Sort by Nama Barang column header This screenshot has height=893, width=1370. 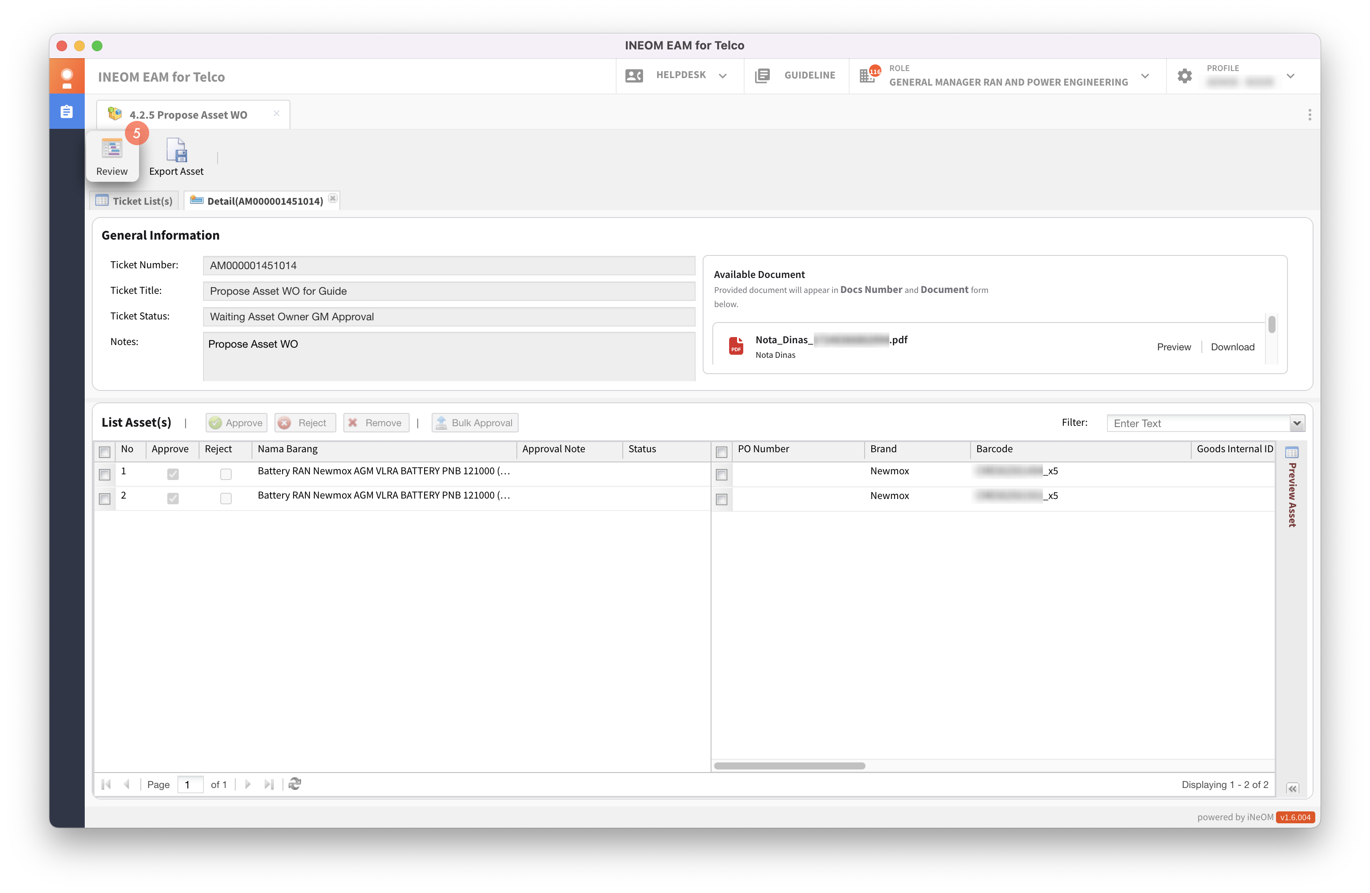[x=384, y=450]
